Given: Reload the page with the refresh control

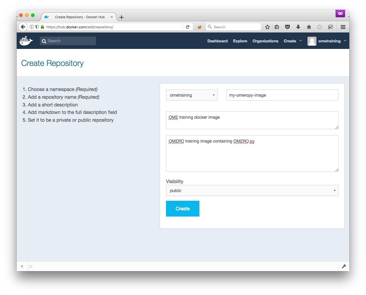Looking at the screenshot, I should [188, 27].
